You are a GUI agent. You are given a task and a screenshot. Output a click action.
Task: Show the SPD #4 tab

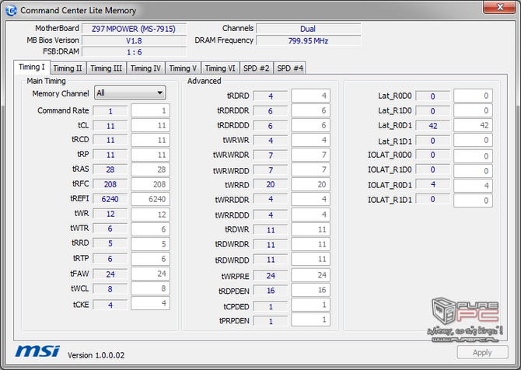pos(290,68)
